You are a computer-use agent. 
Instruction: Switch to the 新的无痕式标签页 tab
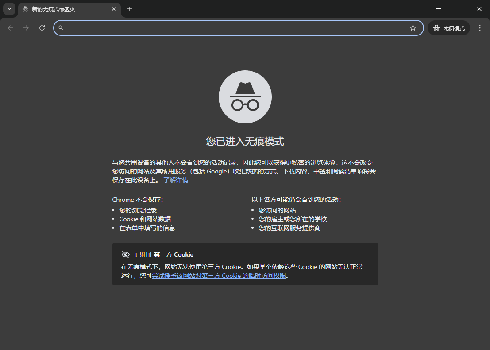[x=62, y=9]
